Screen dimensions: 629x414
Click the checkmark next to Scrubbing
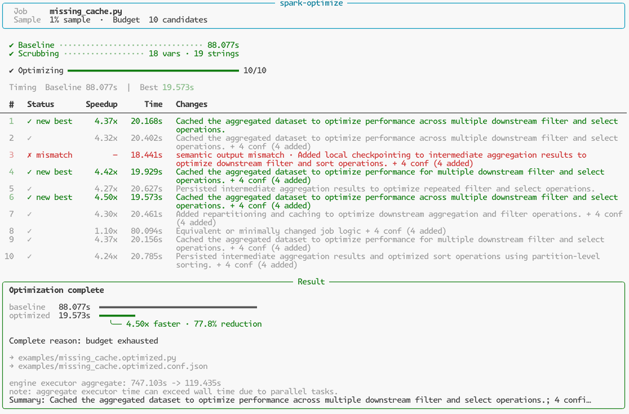click(11, 54)
